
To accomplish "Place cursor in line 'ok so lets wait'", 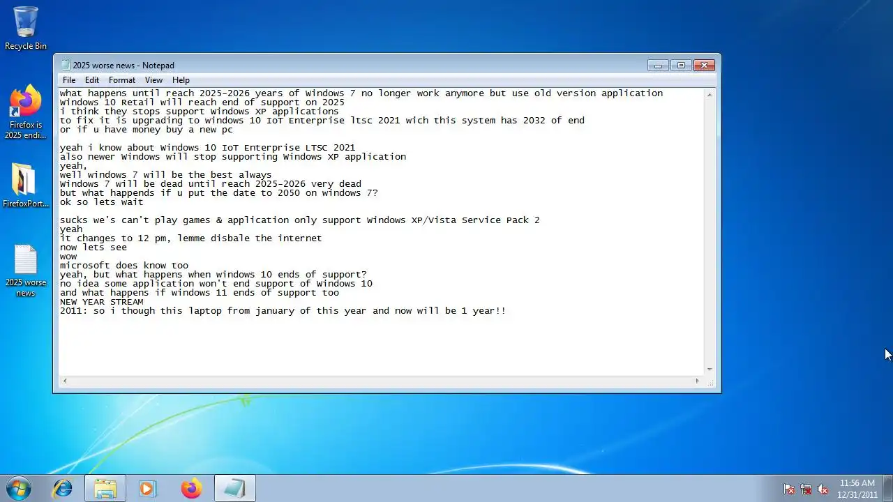I will coord(101,202).
